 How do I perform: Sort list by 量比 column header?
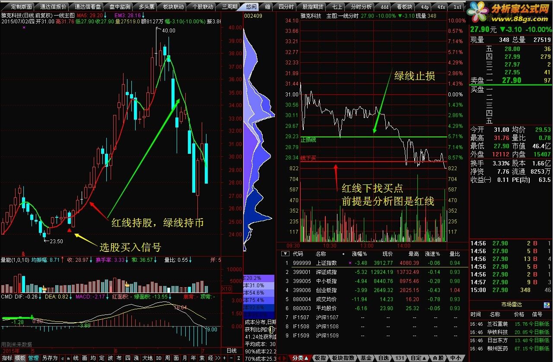pos(454,254)
